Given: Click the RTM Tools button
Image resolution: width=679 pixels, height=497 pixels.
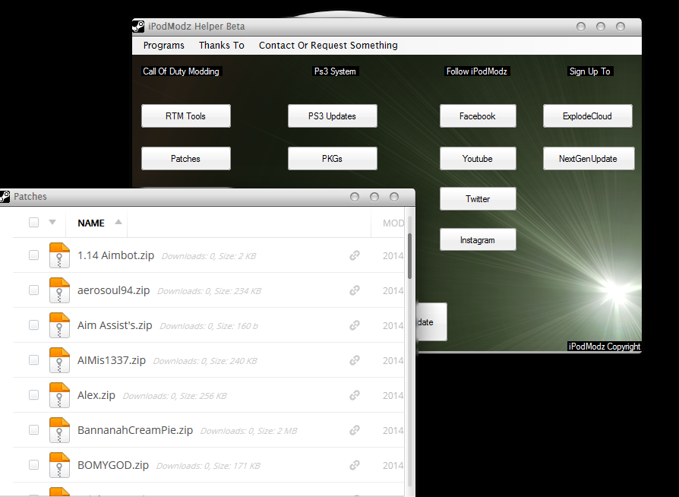Looking at the screenshot, I should coord(186,116).
